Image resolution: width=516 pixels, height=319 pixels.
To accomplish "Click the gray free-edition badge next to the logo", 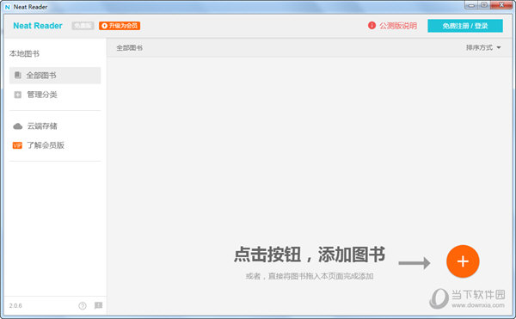I will pyautogui.click(x=83, y=26).
